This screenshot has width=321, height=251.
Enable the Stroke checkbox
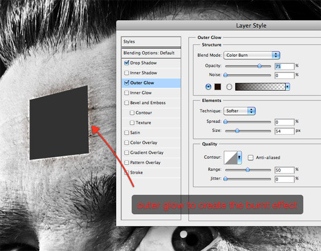click(126, 172)
